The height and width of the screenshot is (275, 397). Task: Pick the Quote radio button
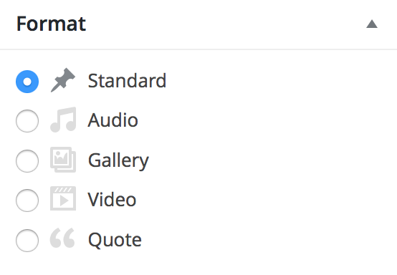tap(27, 241)
